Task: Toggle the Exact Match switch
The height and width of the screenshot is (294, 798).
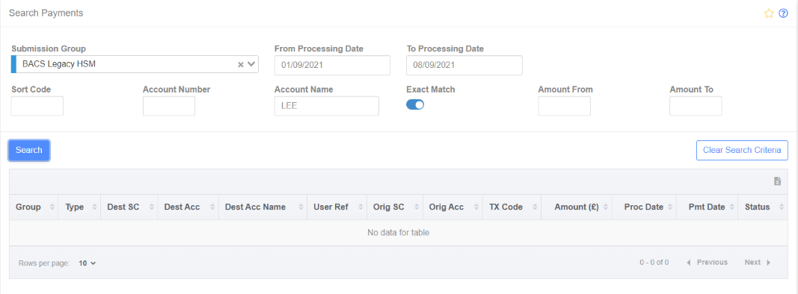Action: pyautogui.click(x=415, y=105)
